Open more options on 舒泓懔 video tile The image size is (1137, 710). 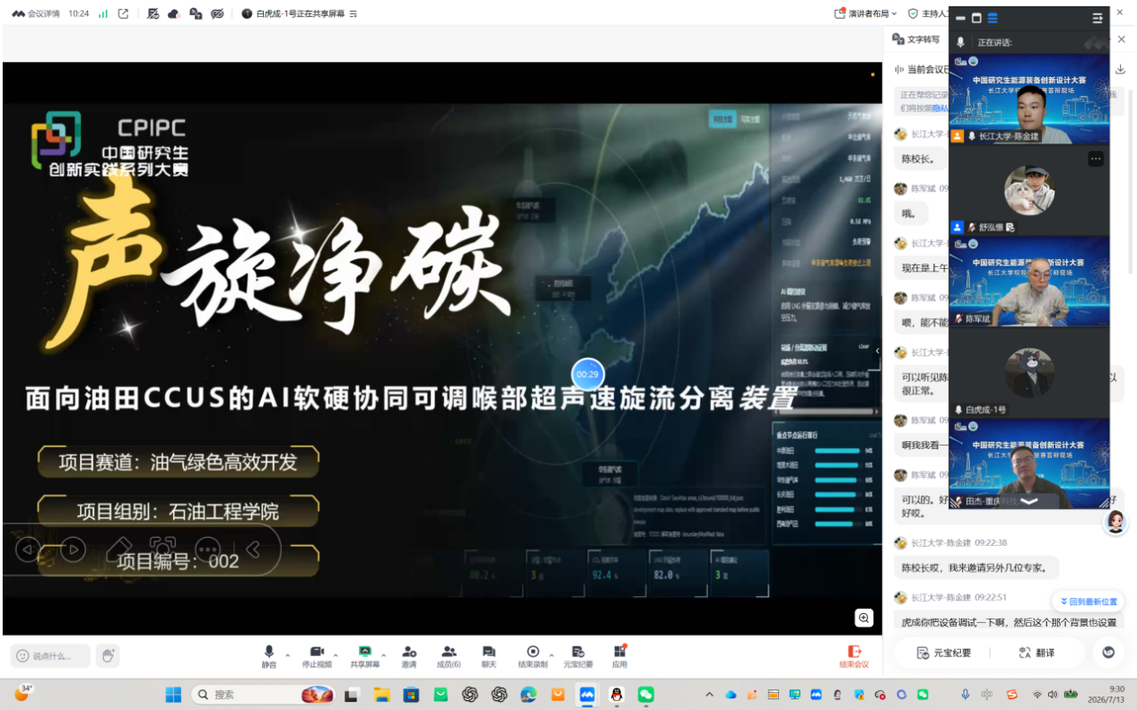pos(1096,159)
